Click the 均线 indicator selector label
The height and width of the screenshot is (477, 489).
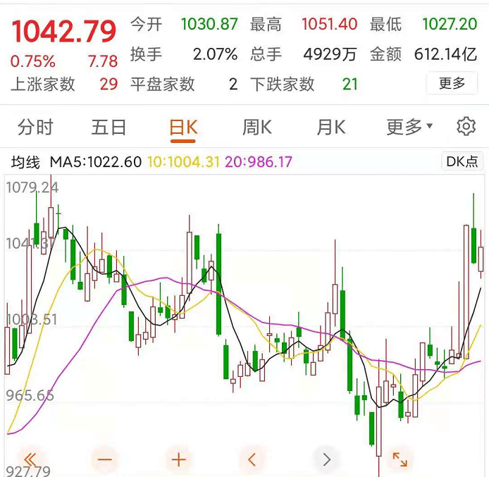(x=25, y=162)
